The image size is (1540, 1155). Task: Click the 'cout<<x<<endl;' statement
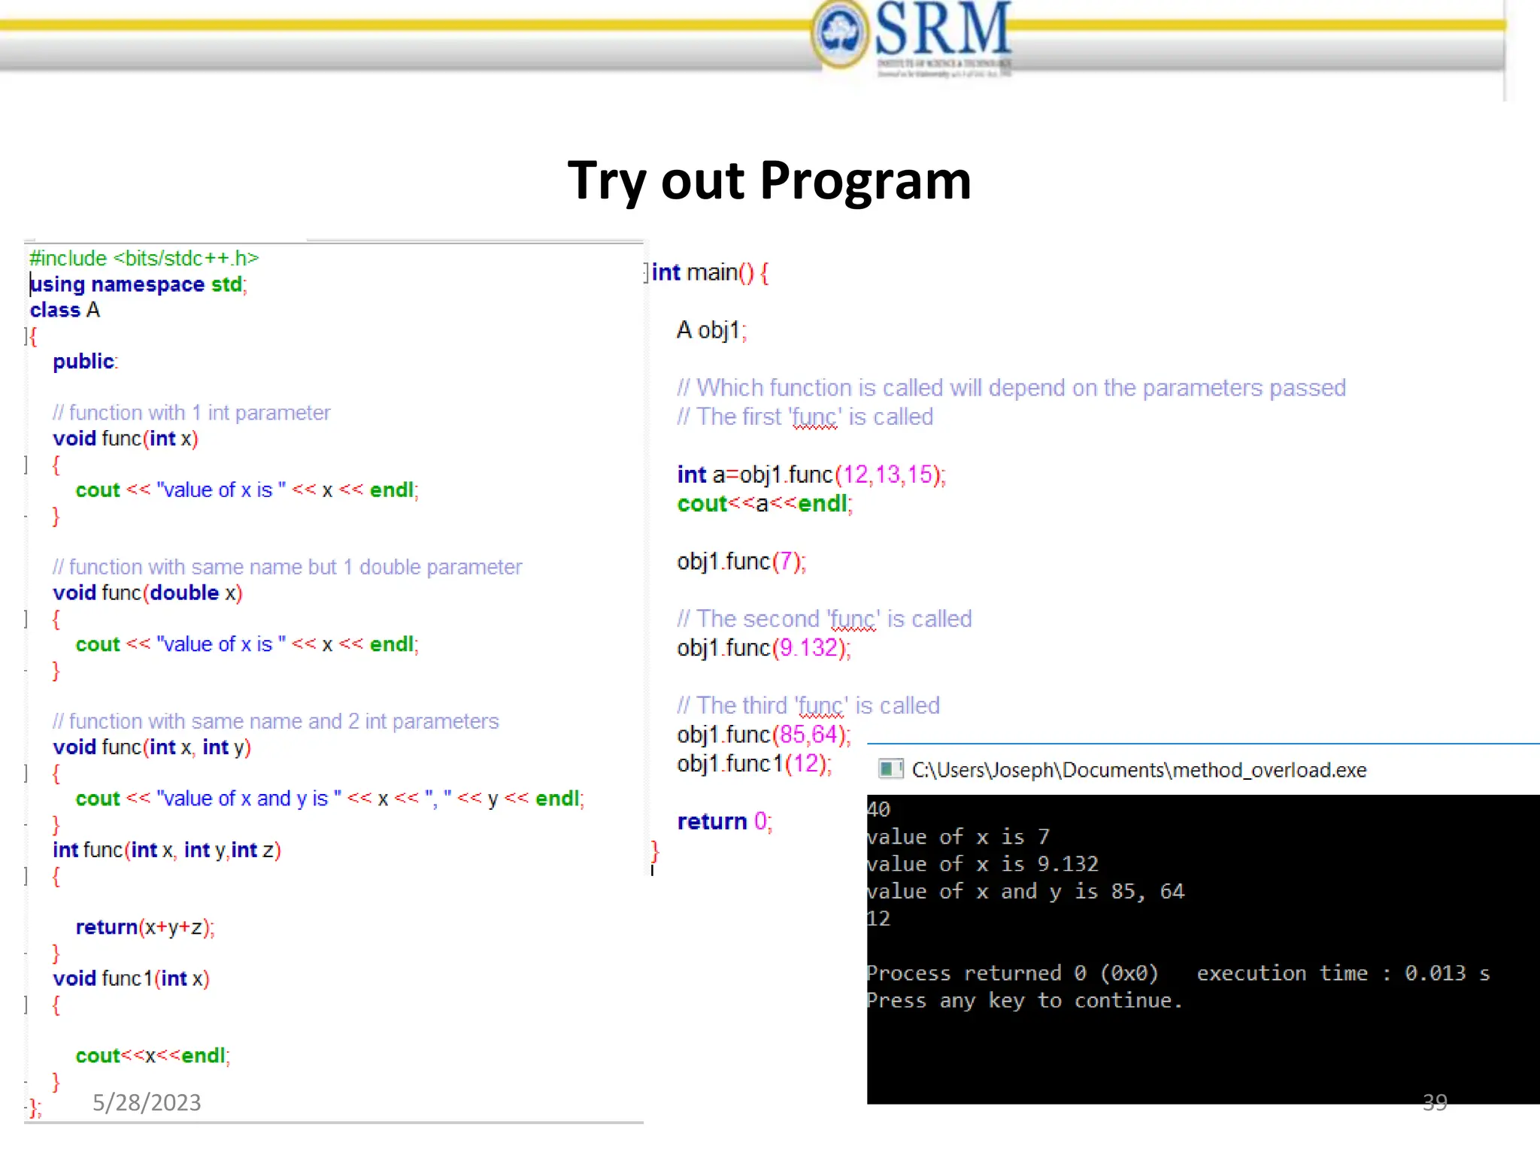point(153,1056)
